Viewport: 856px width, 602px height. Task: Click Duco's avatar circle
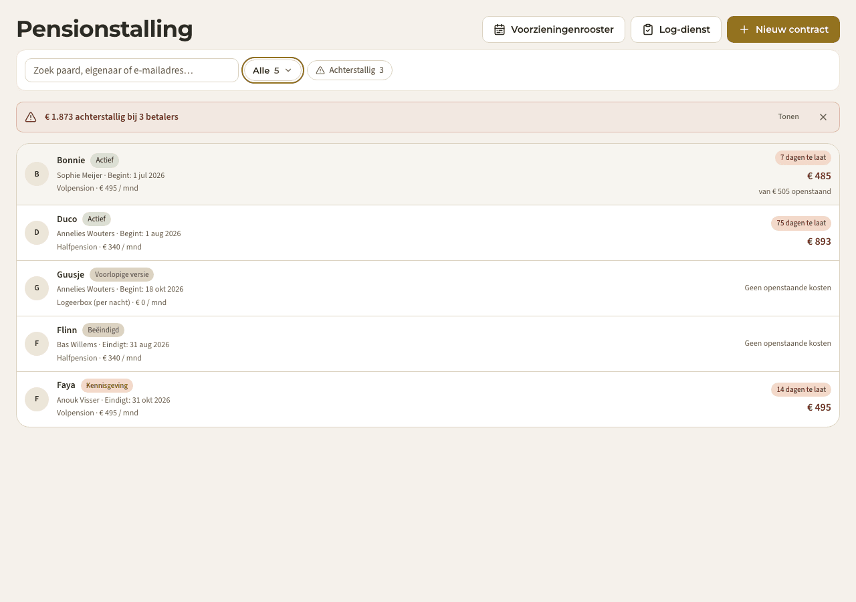[x=37, y=233]
